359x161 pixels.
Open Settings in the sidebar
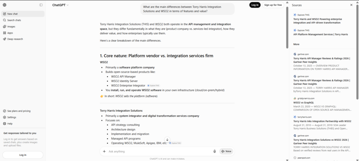click(23, 117)
